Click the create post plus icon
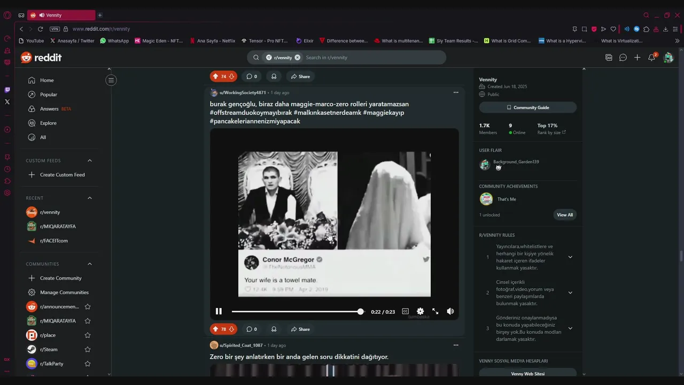 click(x=637, y=57)
